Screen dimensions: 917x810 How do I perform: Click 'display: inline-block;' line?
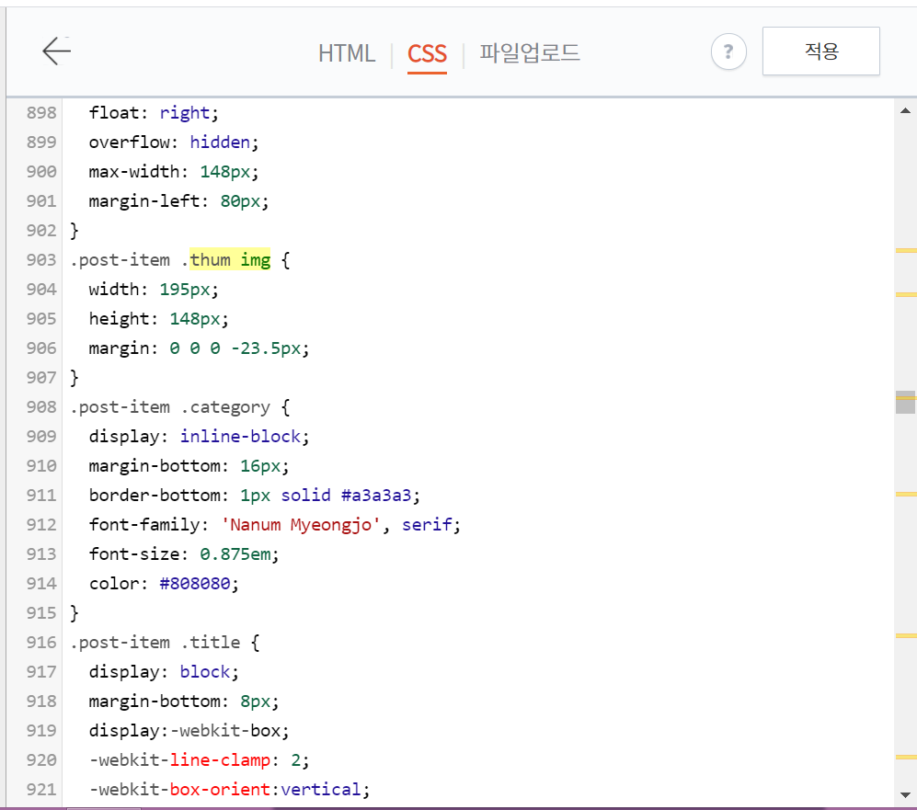pyautogui.click(x=199, y=436)
